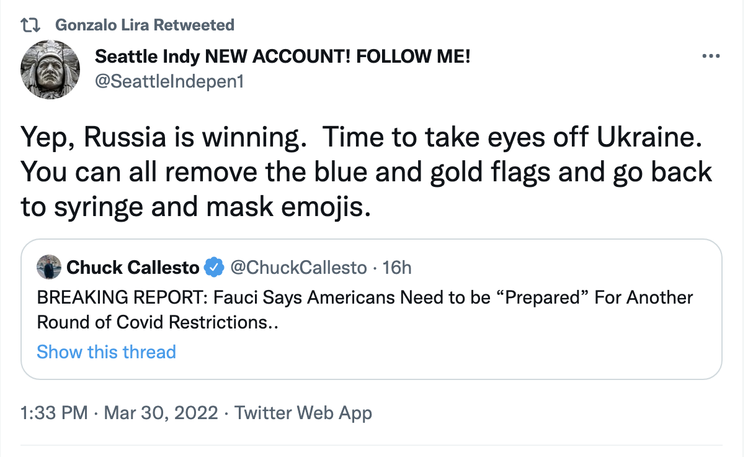Click Chuck Callesto's small avatar

click(x=49, y=267)
